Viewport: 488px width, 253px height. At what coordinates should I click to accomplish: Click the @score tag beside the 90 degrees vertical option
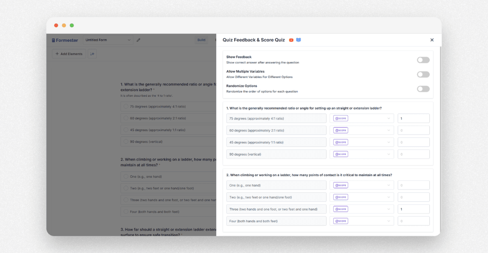[340, 154]
